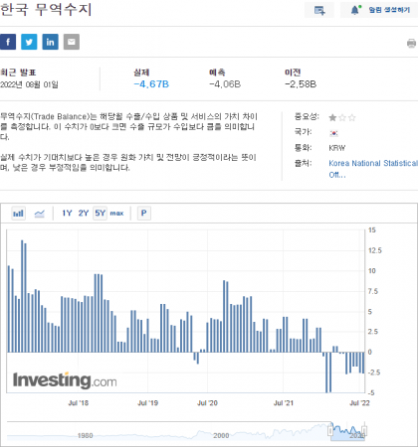Share page via email icon
Viewport: 418px width, 447px height.
(x=72, y=42)
